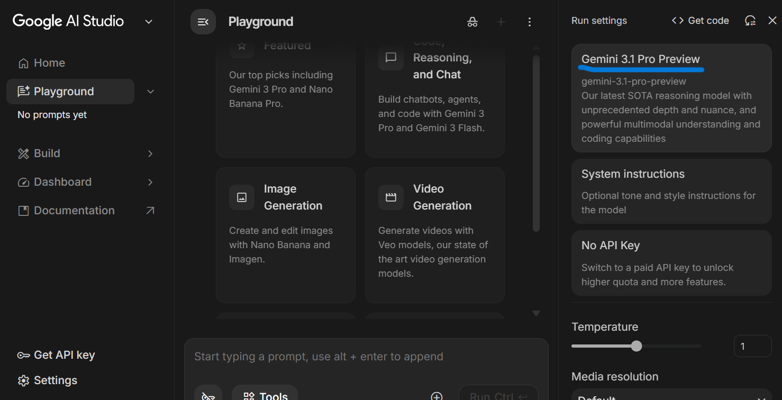Collapse the prompt history panel icon
782x400 pixels.
(x=203, y=22)
